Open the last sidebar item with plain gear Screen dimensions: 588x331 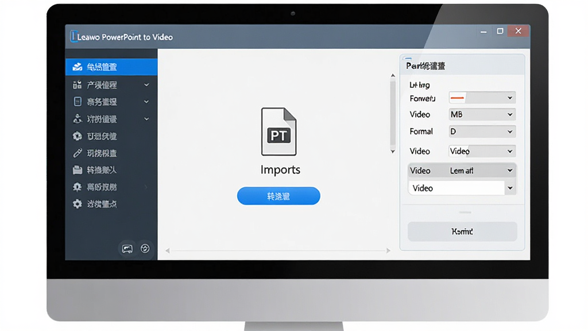(x=111, y=204)
